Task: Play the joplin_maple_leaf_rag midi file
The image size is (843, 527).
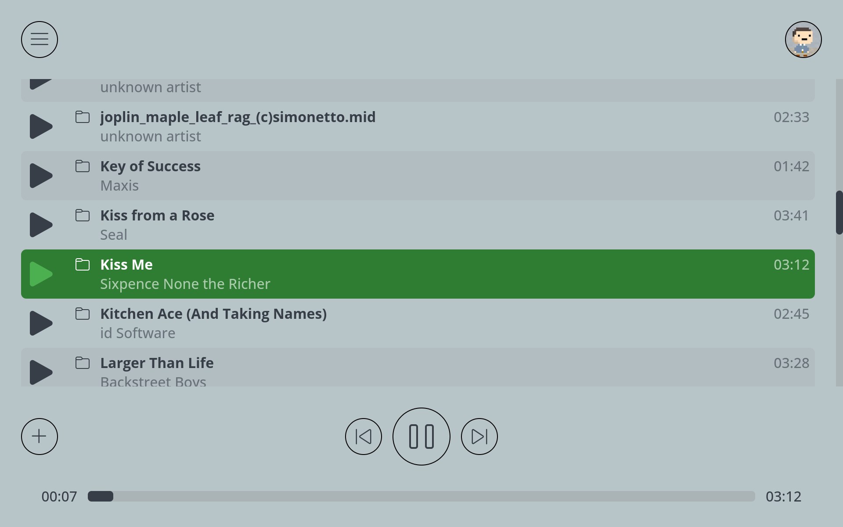Action: pyautogui.click(x=40, y=126)
